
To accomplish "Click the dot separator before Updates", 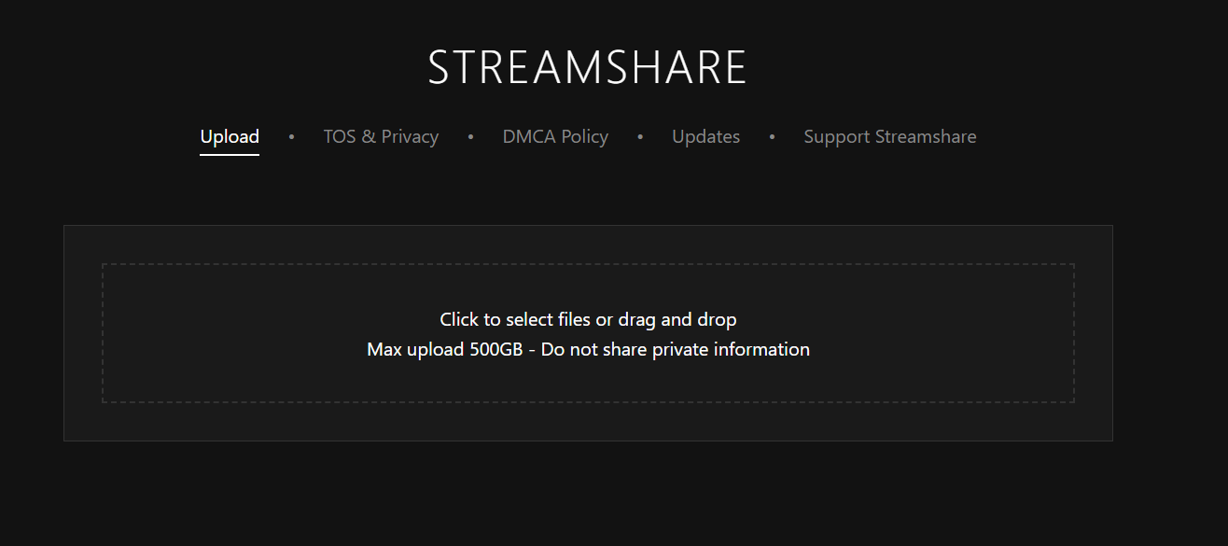I will pyautogui.click(x=640, y=137).
